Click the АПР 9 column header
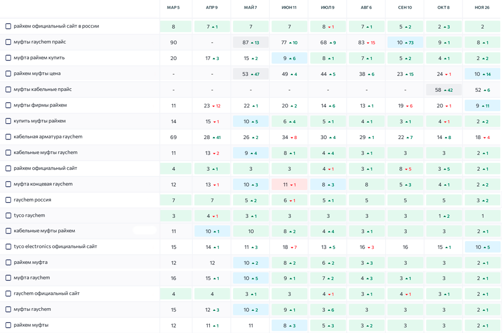This screenshot has width=503, height=333. pos(211,8)
